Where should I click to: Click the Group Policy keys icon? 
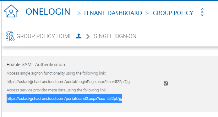coord(10,36)
